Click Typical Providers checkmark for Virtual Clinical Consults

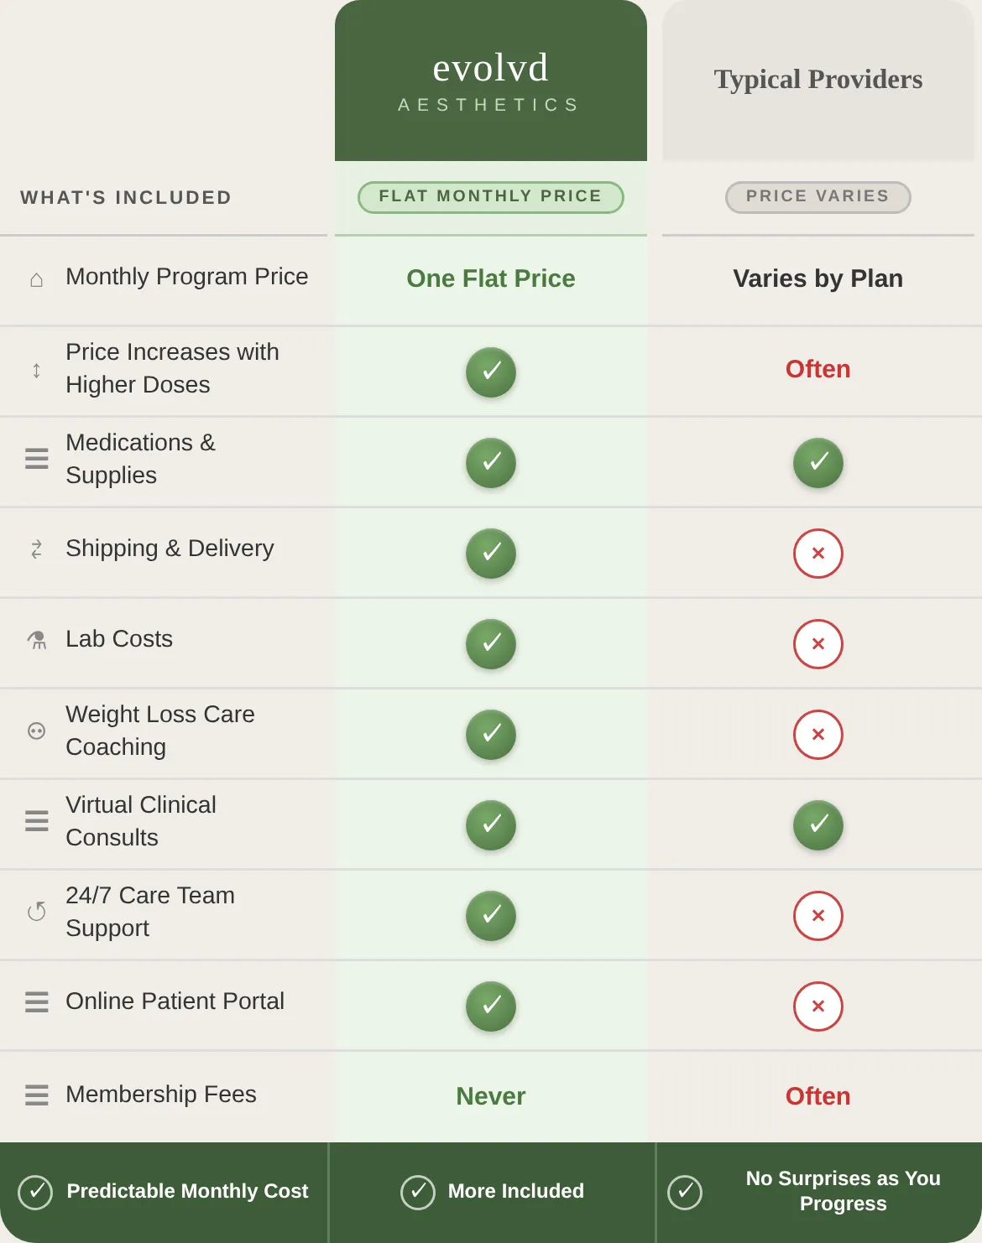[818, 825]
